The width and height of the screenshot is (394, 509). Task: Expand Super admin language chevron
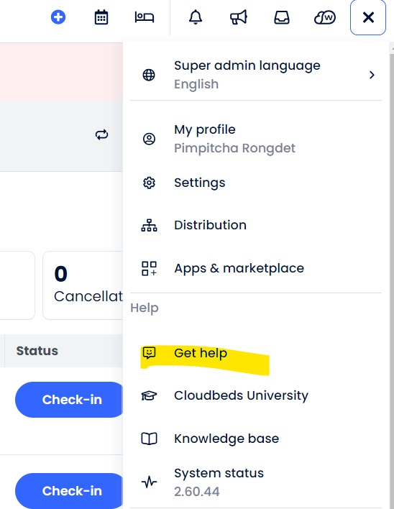[x=372, y=75]
